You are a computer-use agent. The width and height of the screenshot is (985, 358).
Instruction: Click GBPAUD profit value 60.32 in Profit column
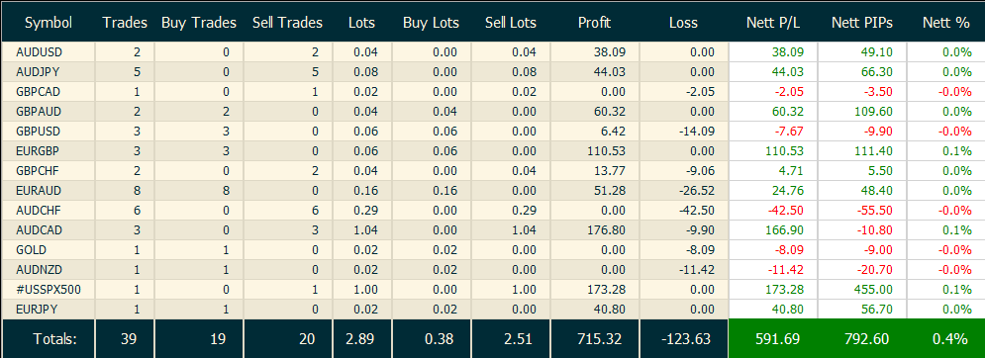611,112
